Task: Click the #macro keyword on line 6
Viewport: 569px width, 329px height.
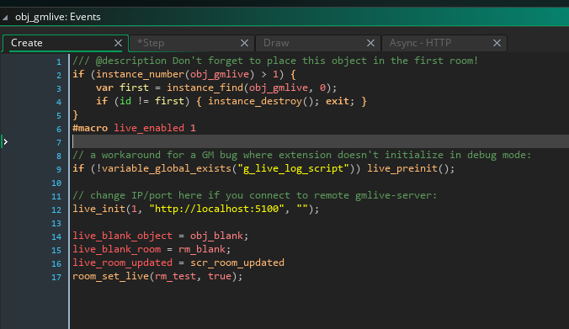Action: click(90, 128)
